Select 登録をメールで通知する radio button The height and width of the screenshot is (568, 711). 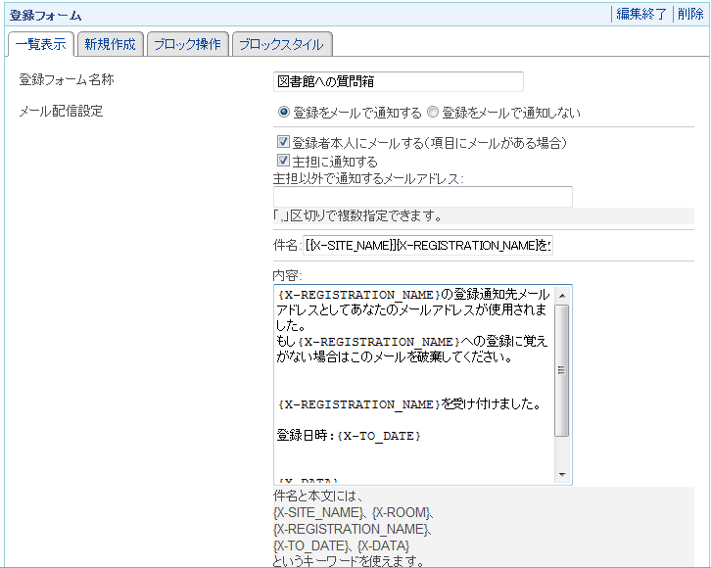(x=284, y=113)
